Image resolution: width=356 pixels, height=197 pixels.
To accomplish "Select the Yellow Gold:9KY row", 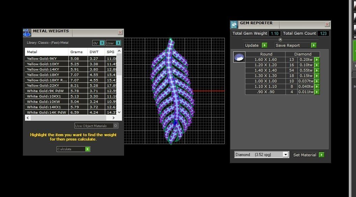I will tap(71, 58).
